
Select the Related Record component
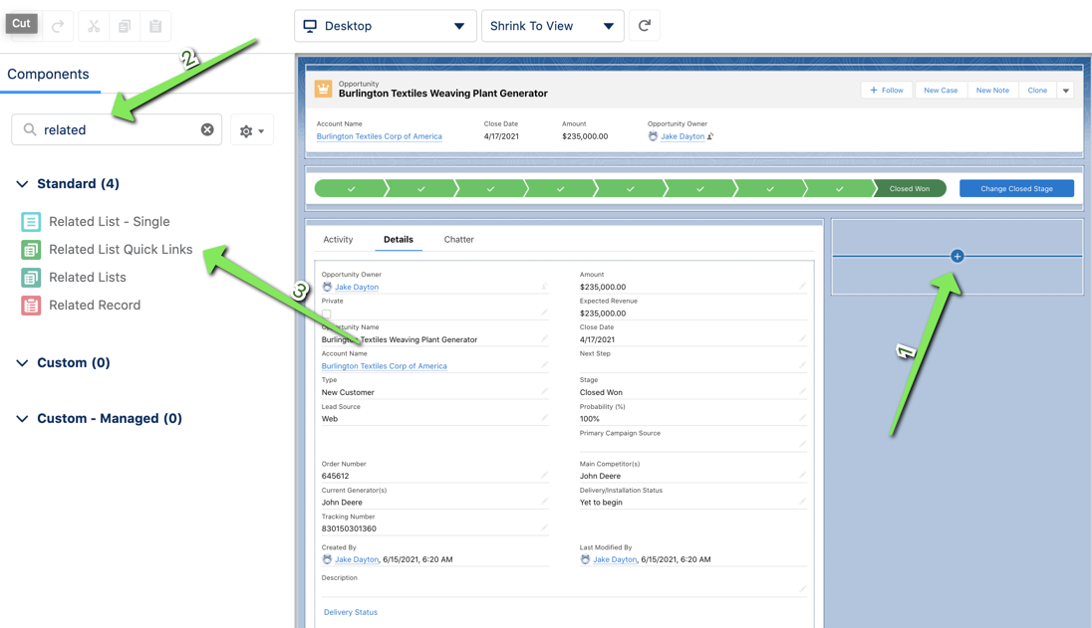click(x=95, y=306)
